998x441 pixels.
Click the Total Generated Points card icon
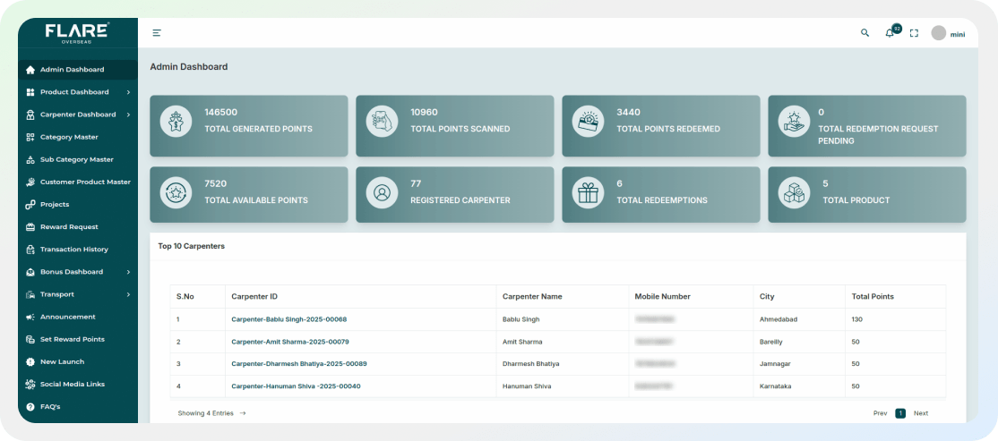pos(176,122)
